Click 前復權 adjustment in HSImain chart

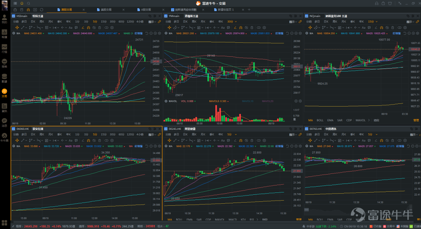[138, 33]
